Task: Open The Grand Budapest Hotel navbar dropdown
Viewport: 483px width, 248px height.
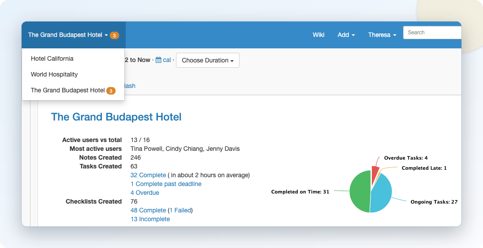Action: point(73,35)
